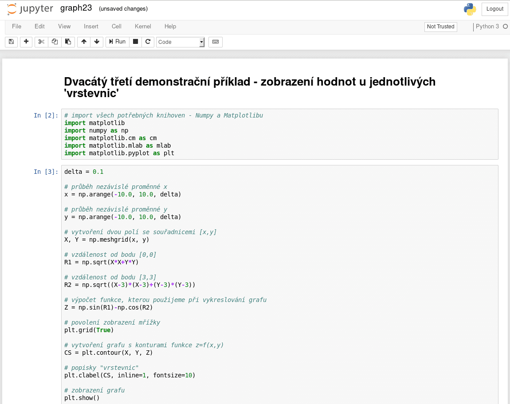Click the line 'R1 = np.sqrt(X*X+Y*Y)'
510x404 pixels.
pyautogui.click(x=102, y=262)
